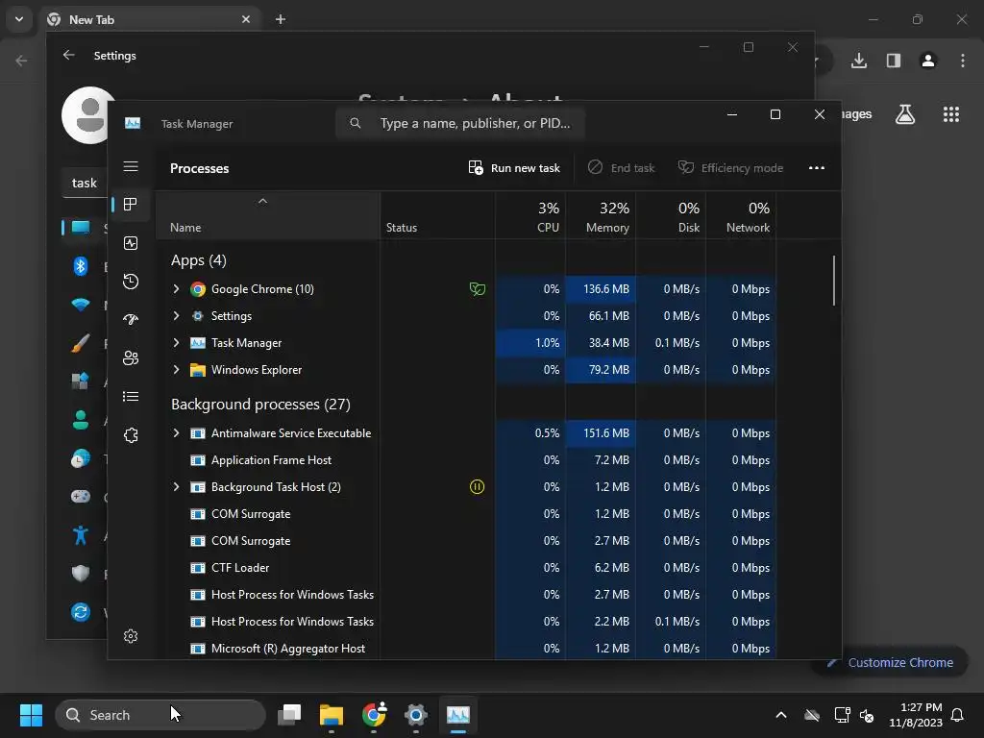Image resolution: width=984 pixels, height=738 pixels.
Task: Click Customize Chrome button
Action: 889,662
